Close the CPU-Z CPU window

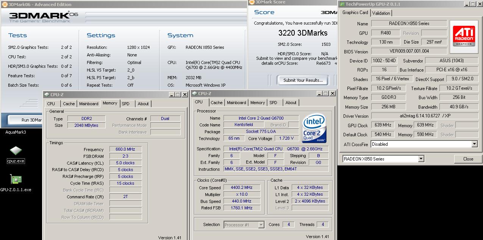coord(333,93)
